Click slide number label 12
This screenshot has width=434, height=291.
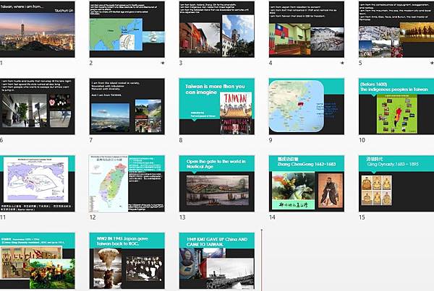tap(93, 217)
